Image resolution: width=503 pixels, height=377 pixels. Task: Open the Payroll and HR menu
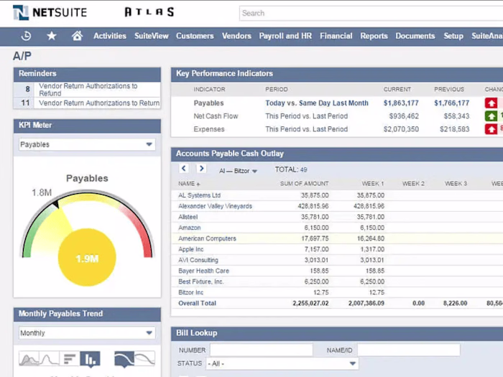285,36
